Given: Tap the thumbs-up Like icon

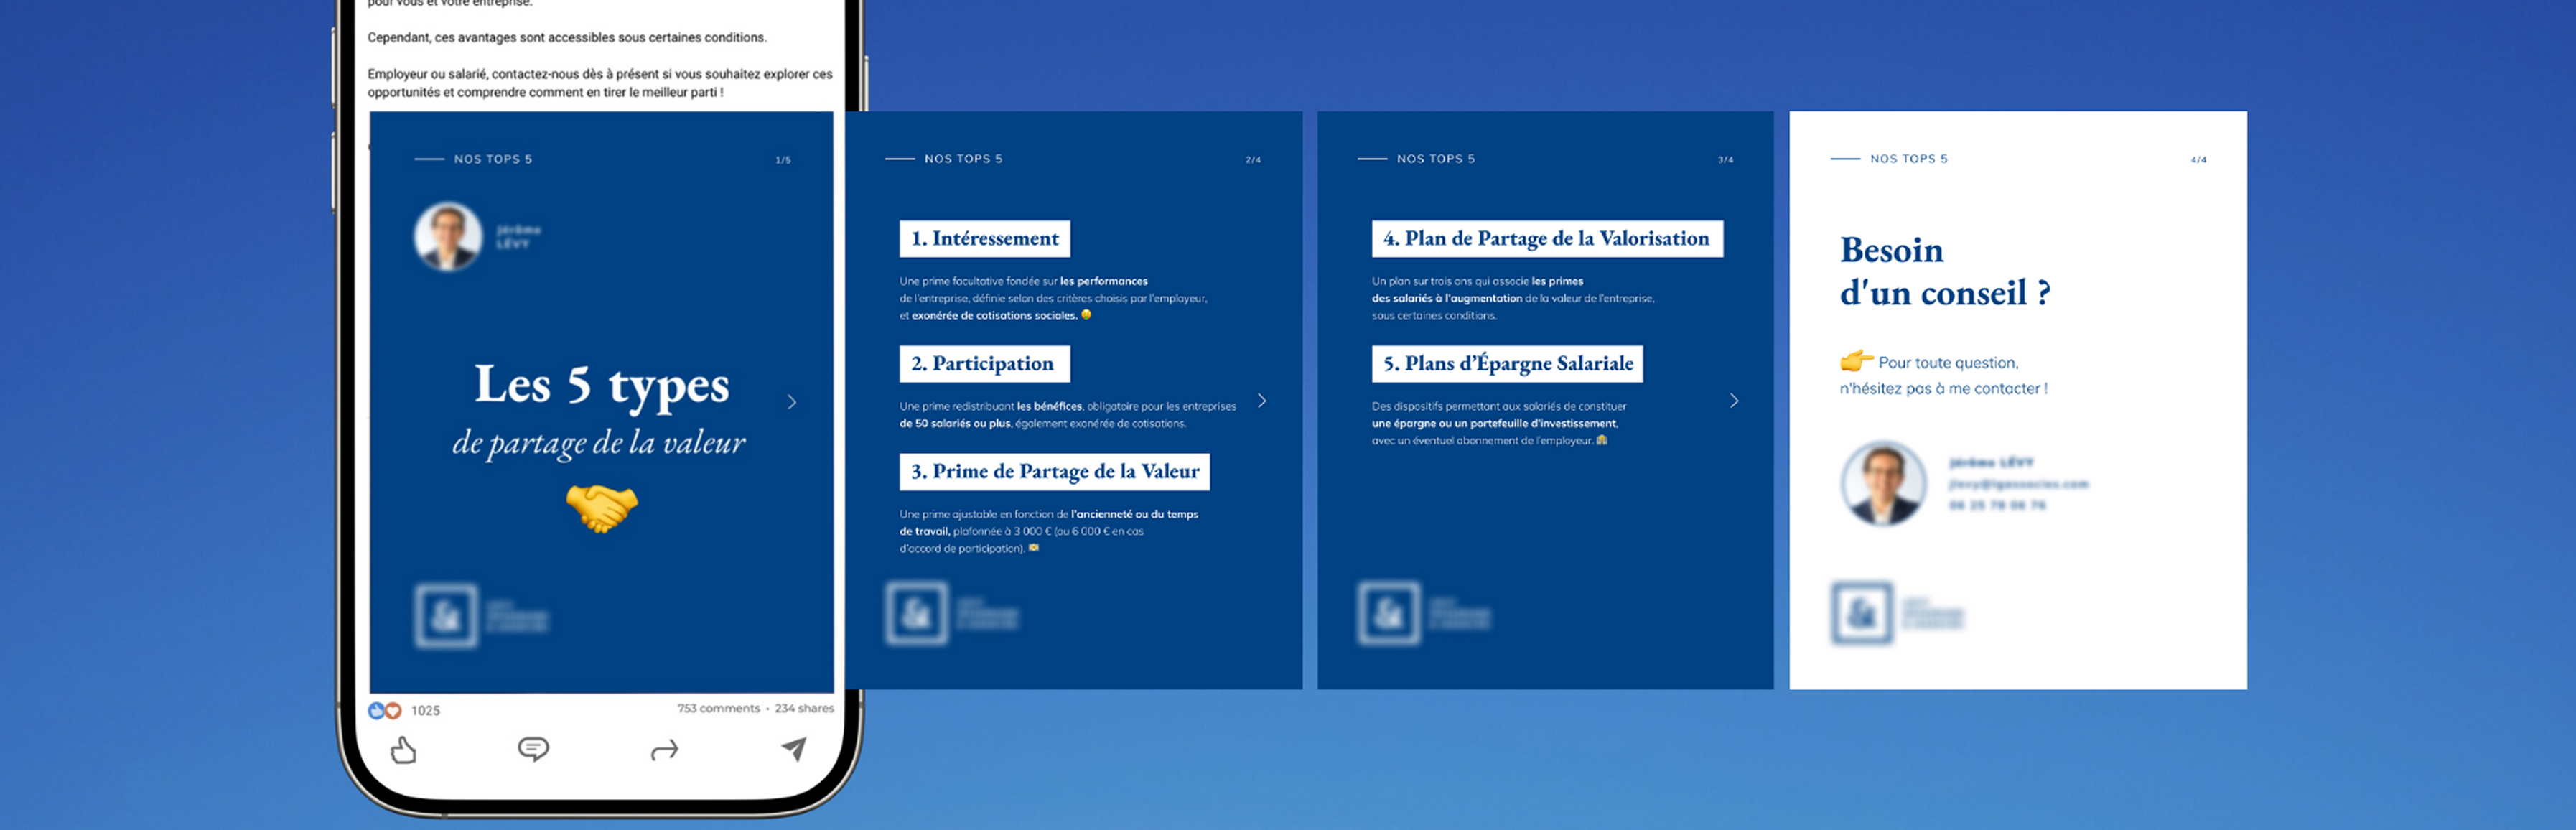Looking at the screenshot, I should pyautogui.click(x=403, y=750).
